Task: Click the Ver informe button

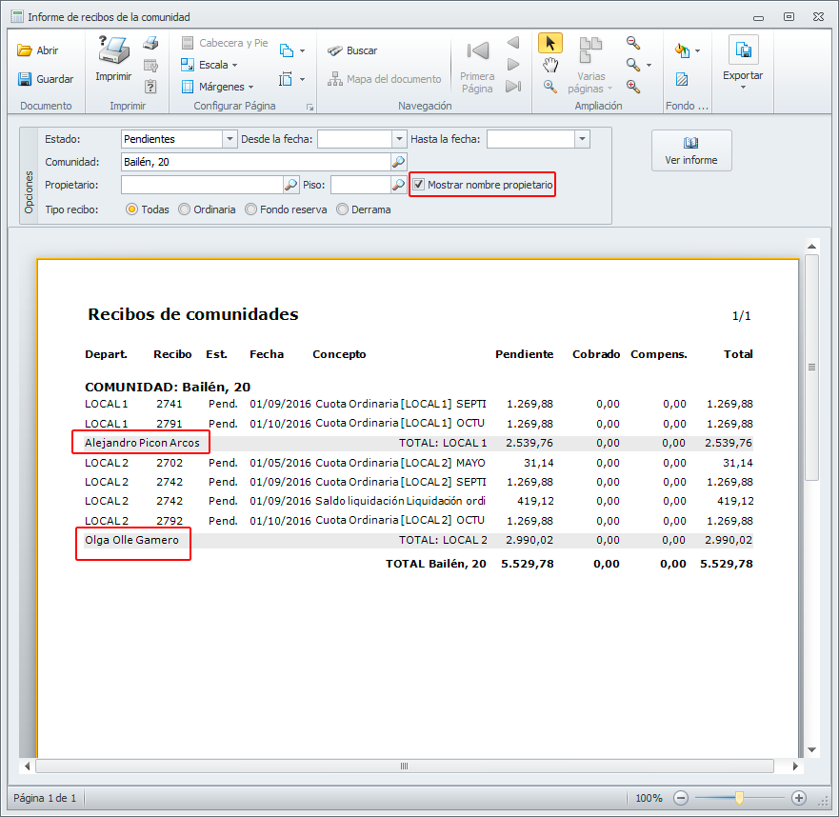Action: (691, 150)
